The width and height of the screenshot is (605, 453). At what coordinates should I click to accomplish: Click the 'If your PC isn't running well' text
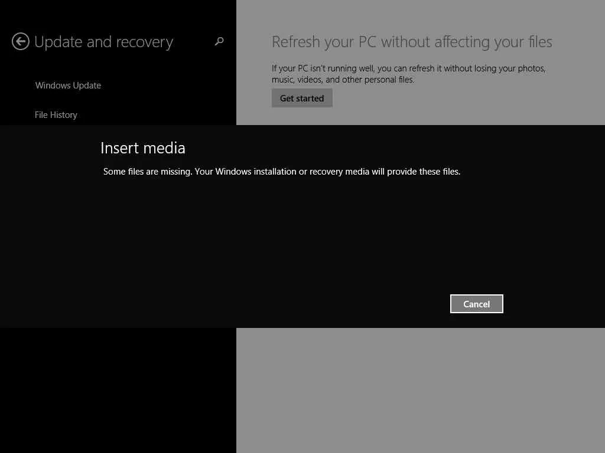coord(409,74)
